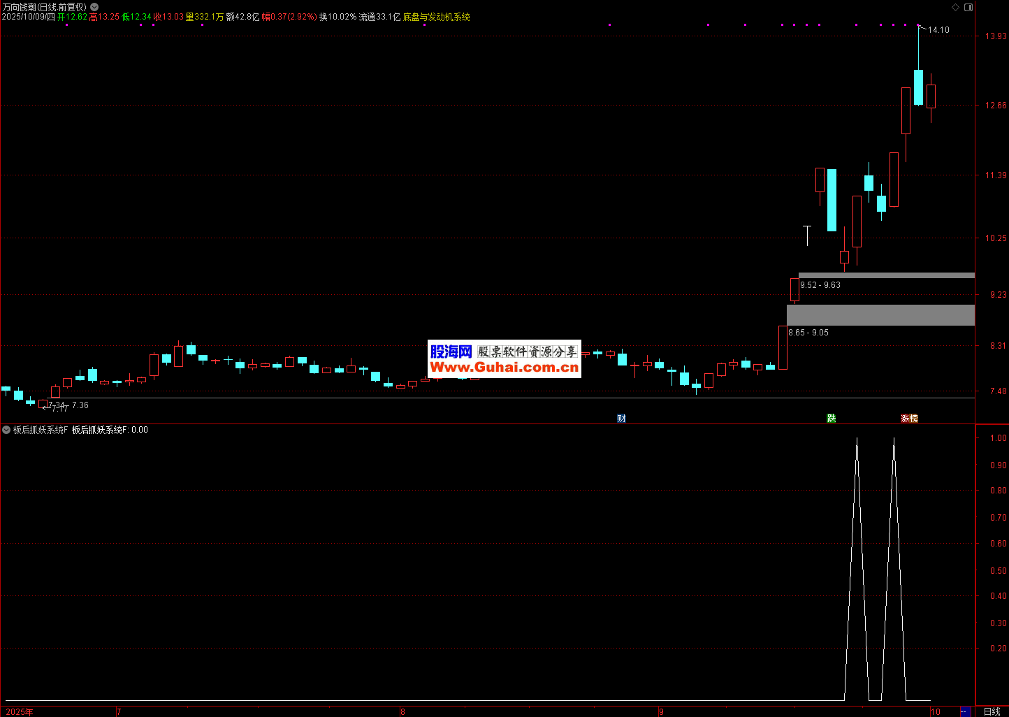Screen dimensions: 1009x717
Task: Click the green 跌 event marker icon
Action: point(831,418)
